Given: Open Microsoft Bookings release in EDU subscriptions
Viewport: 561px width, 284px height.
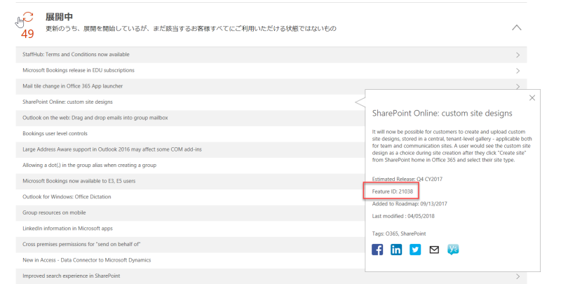Looking at the screenshot, I should pyautogui.click(x=271, y=70).
